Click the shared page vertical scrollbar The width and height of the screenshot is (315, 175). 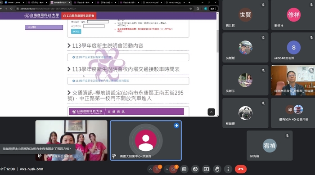tap(217, 41)
